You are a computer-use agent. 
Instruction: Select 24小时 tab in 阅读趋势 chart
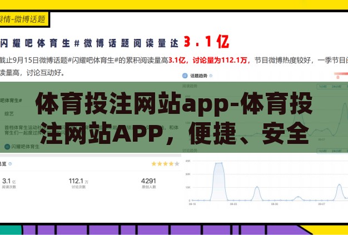pyautogui.click(x=336, y=87)
